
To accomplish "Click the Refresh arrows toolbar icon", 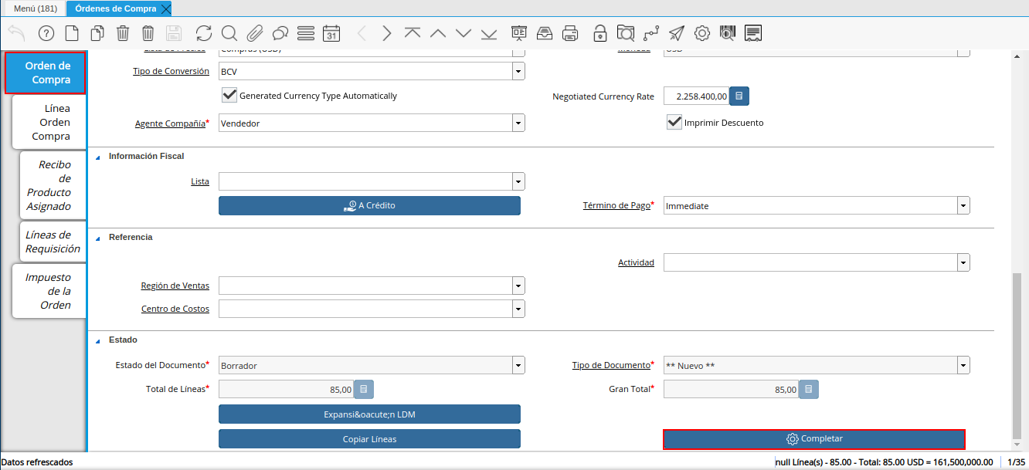I will pyautogui.click(x=203, y=33).
